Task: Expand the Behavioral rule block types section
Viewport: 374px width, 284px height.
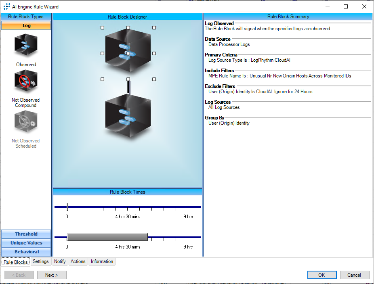Action: coord(26,252)
